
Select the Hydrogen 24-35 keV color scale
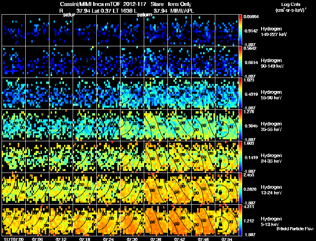(x=240, y=157)
